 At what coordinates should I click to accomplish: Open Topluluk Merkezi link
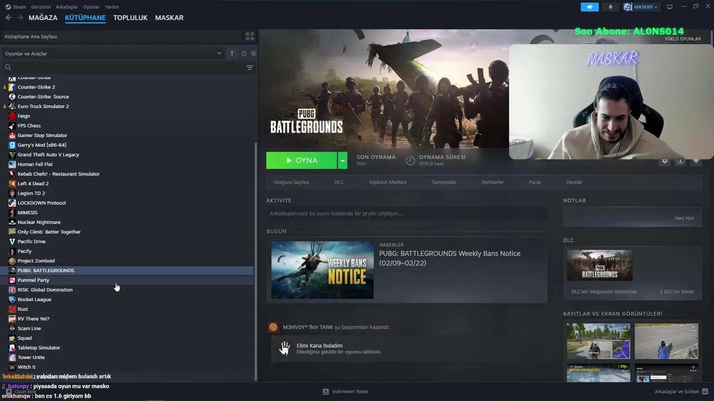tap(388, 182)
